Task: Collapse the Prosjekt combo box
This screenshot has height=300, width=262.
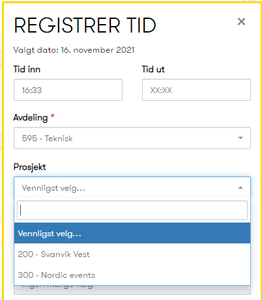Action: click(132, 187)
